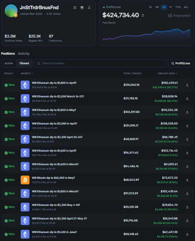This screenshot has height=241, width=195.
Task: Click total traded value $125,060.18
Action: (x=131, y=85)
